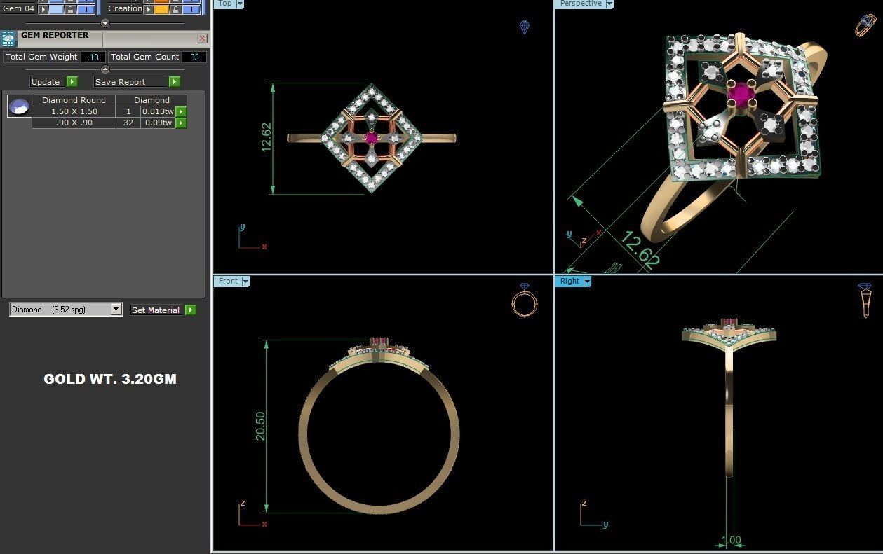The width and height of the screenshot is (883, 554).
Task: Collapse panel with the down-arrow above Gem Reporter
Action: tap(105, 23)
